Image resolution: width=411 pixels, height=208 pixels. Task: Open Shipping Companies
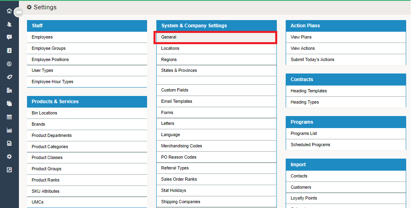[x=216, y=202]
